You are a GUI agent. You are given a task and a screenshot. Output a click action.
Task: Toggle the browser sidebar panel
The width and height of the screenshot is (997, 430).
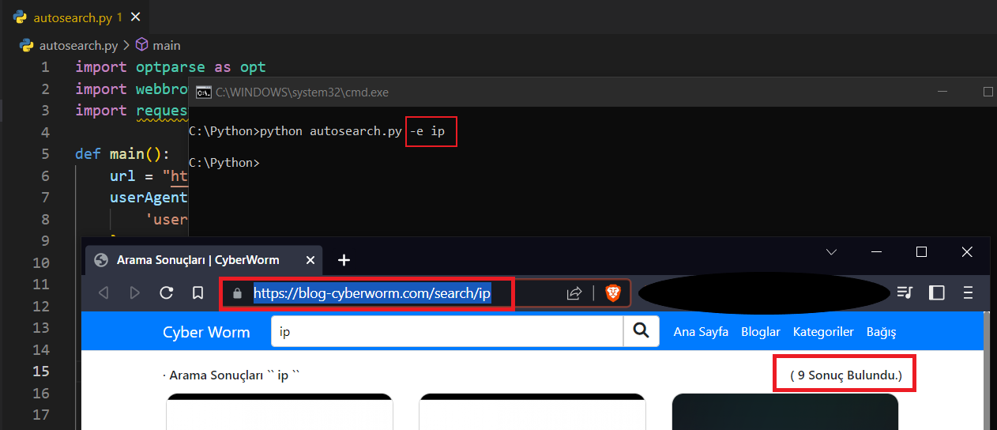point(937,293)
